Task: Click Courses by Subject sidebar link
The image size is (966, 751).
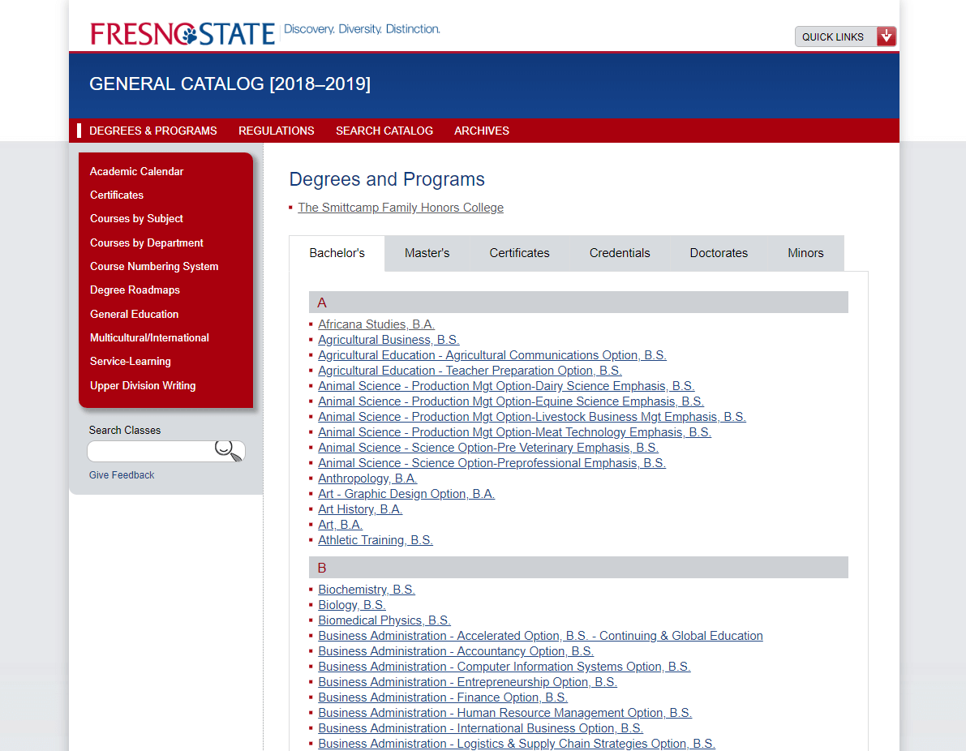Action: (x=136, y=219)
